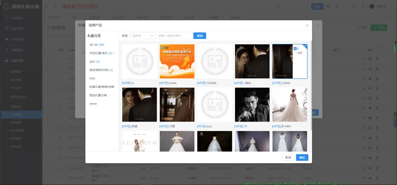Select the B-1001 wedding dress thumbnail
This screenshot has width=397, height=185.
tap(289, 105)
